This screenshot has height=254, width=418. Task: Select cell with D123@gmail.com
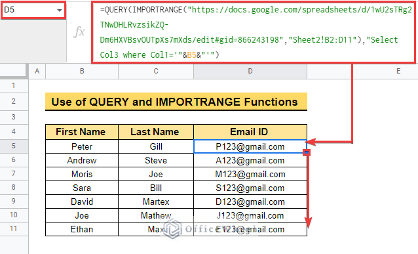(x=250, y=201)
